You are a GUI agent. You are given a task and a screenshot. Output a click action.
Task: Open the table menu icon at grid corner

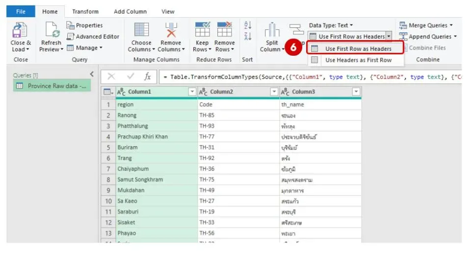coord(108,92)
